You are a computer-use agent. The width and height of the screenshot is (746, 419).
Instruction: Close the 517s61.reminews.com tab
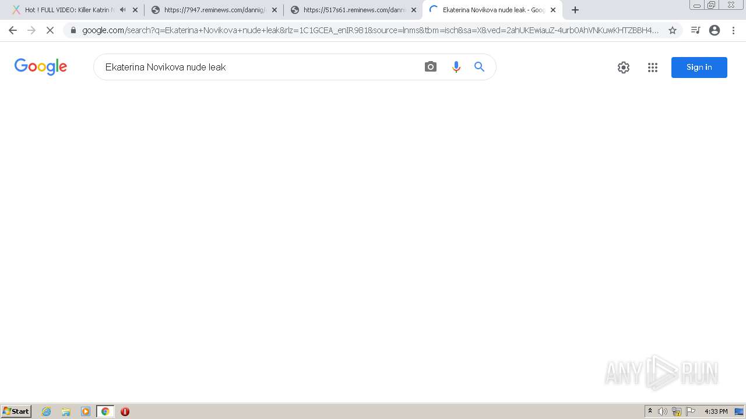414,10
